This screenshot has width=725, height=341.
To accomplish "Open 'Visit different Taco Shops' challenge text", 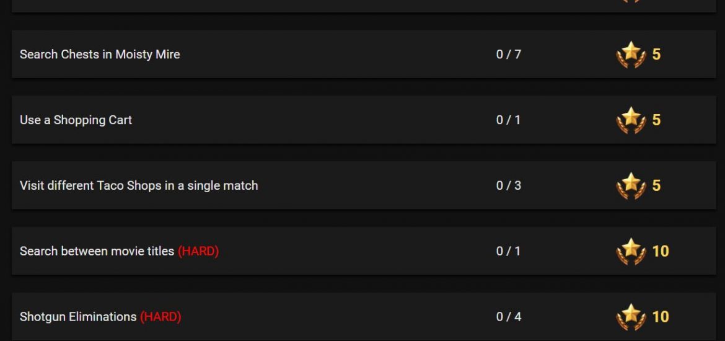I will pos(139,186).
